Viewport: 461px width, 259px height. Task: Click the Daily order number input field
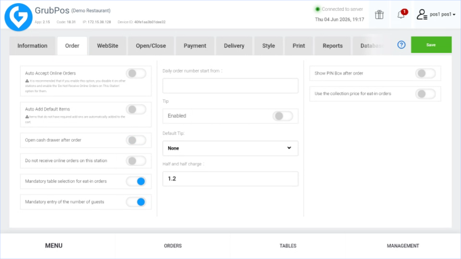230,86
